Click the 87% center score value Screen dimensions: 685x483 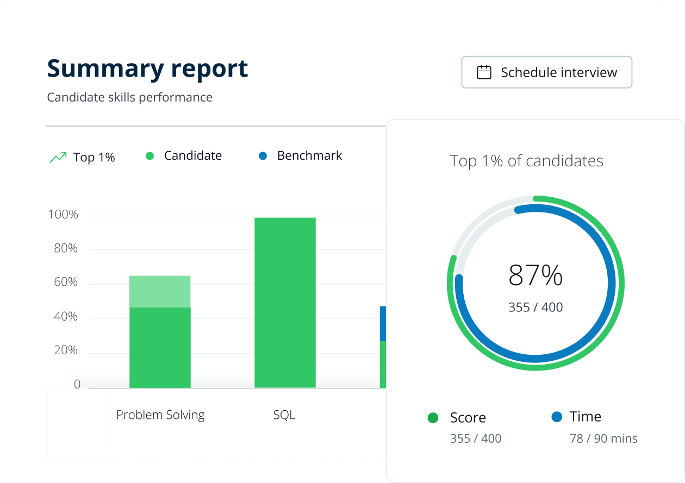535,275
